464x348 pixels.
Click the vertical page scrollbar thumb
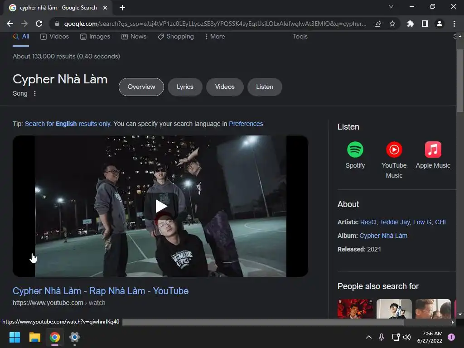pos(460,81)
